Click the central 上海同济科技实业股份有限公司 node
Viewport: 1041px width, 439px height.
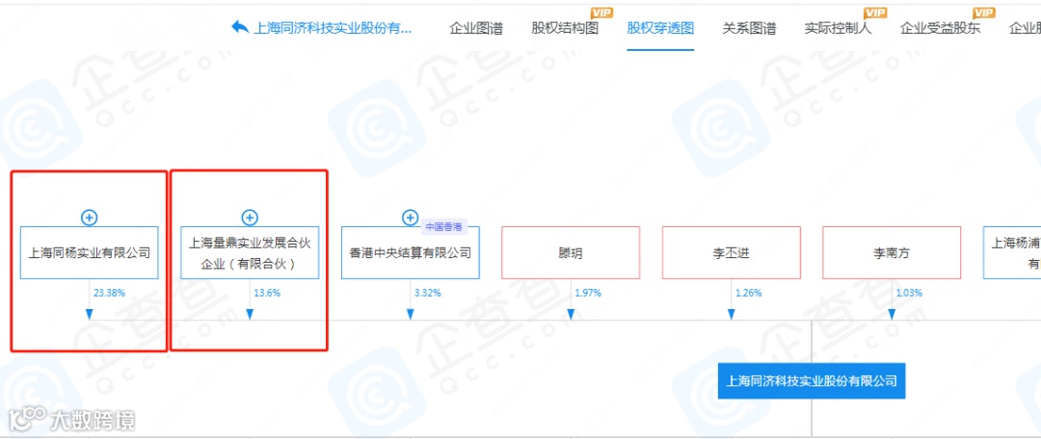pyautogui.click(x=812, y=381)
